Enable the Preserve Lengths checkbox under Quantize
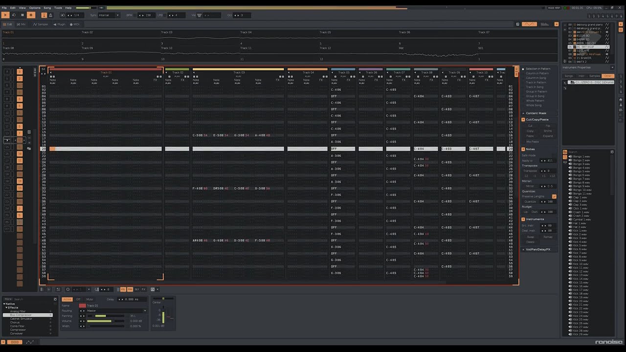626x352 pixels. click(x=554, y=197)
